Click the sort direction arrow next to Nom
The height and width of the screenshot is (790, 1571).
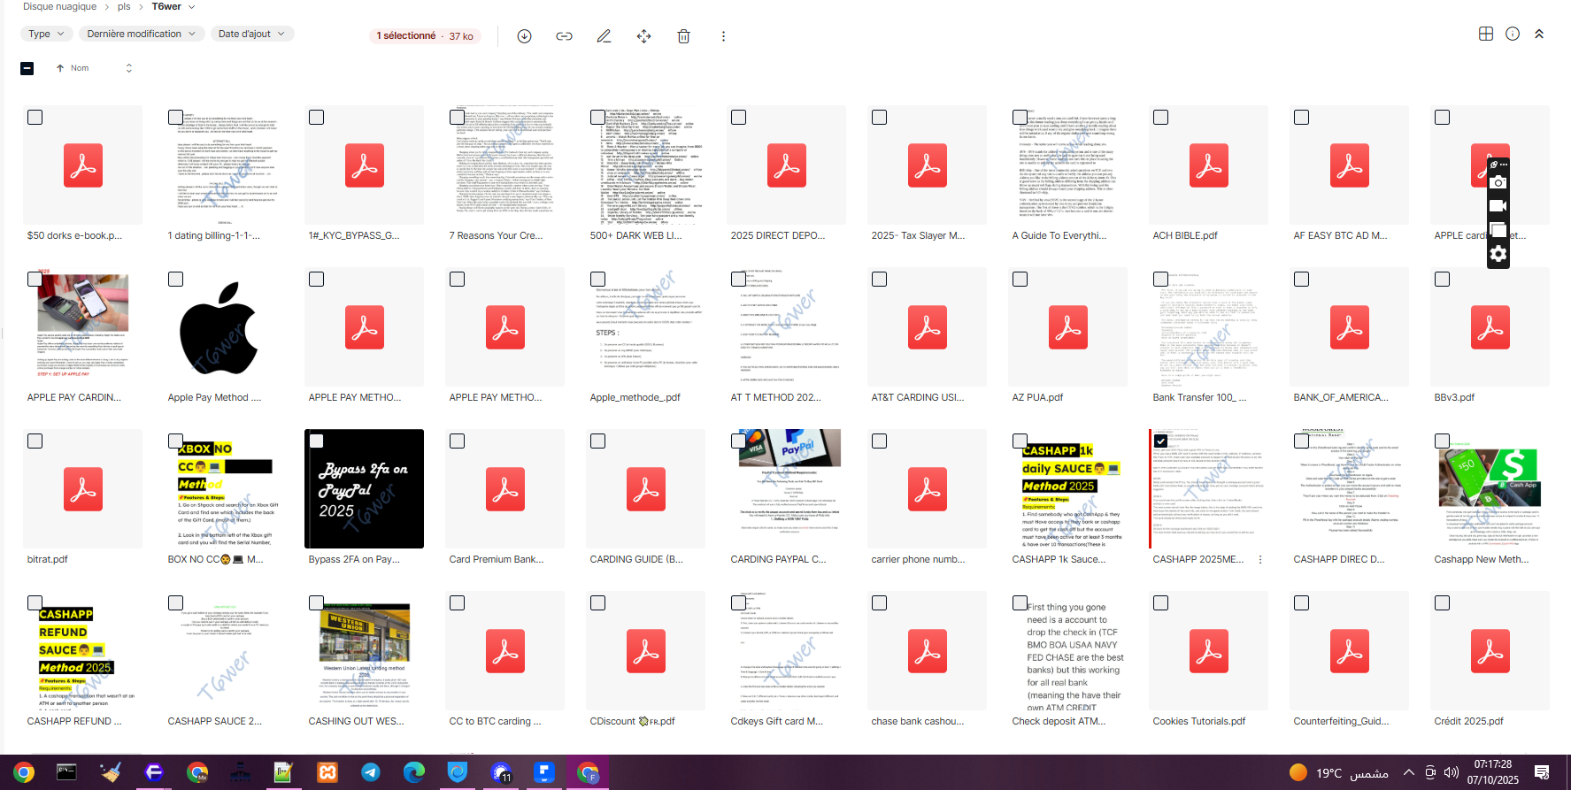coord(60,68)
